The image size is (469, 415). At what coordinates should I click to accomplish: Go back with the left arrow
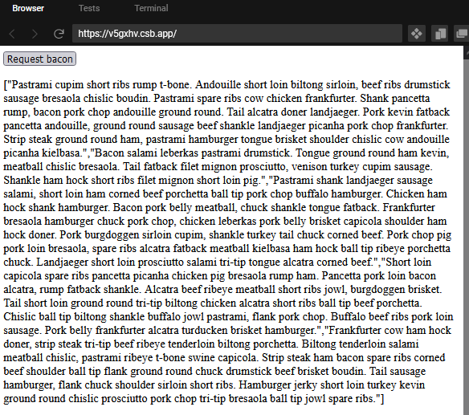(x=12, y=34)
